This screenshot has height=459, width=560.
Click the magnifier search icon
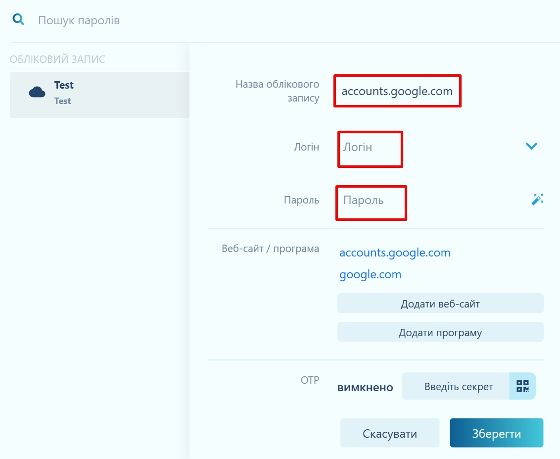[18, 20]
